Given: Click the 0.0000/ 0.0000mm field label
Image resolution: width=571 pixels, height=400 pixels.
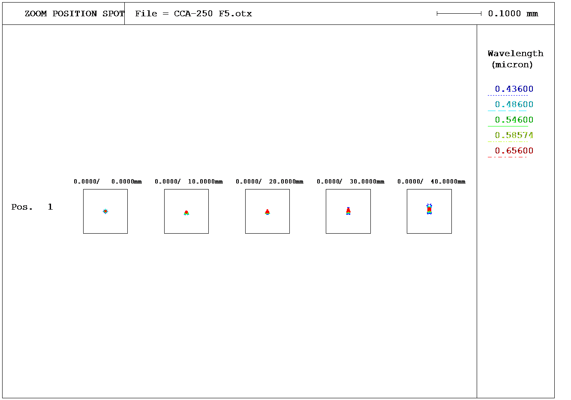Looking at the screenshot, I should pos(108,182).
